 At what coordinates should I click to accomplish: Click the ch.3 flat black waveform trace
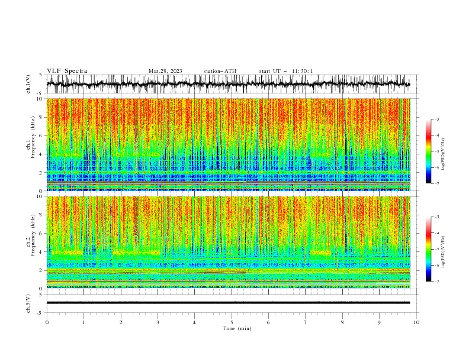tap(228, 303)
